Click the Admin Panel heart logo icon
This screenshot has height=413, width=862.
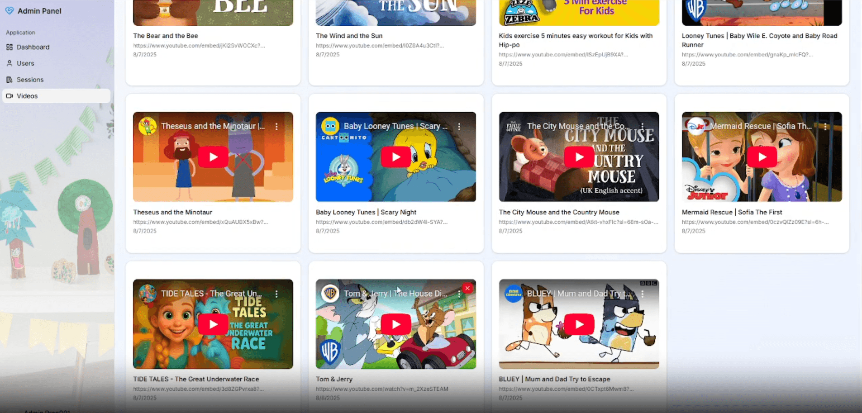pos(10,11)
